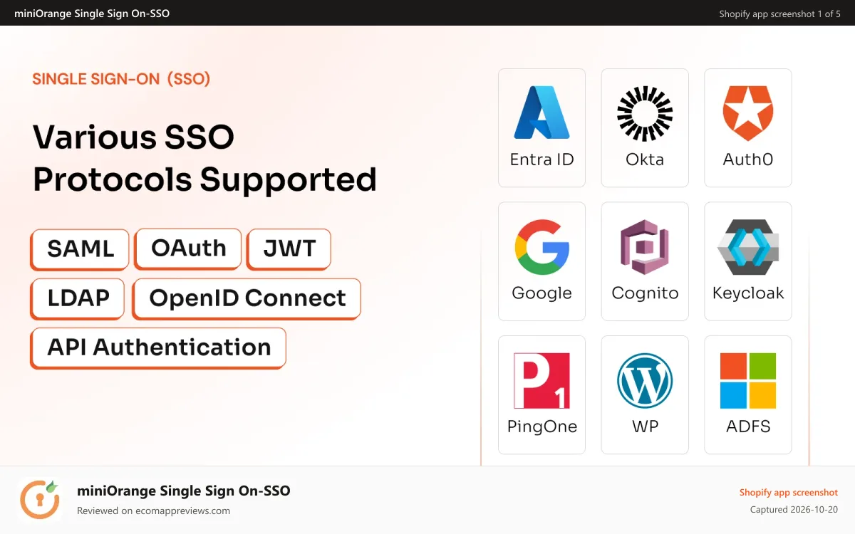Click the 'SINGLE SIGN-ON (SSO)' orange heading

pos(121,79)
